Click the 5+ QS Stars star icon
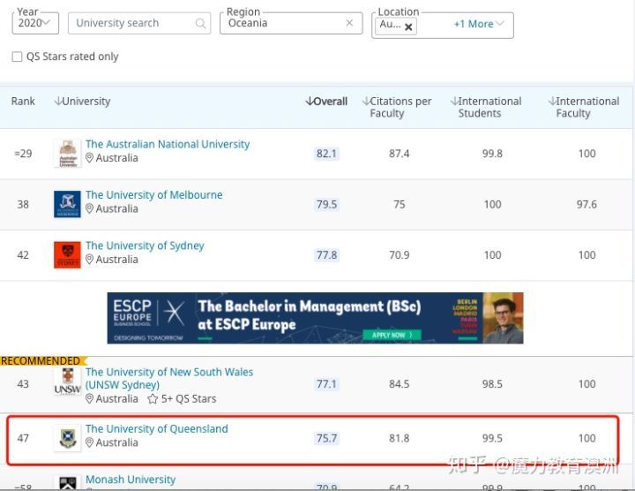 tap(153, 399)
